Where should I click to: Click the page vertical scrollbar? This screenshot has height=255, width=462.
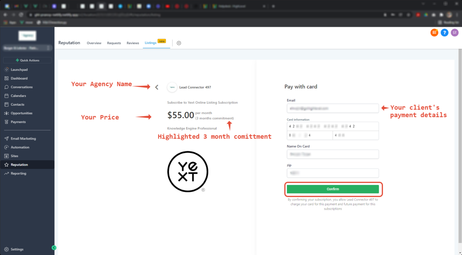click(x=460, y=144)
